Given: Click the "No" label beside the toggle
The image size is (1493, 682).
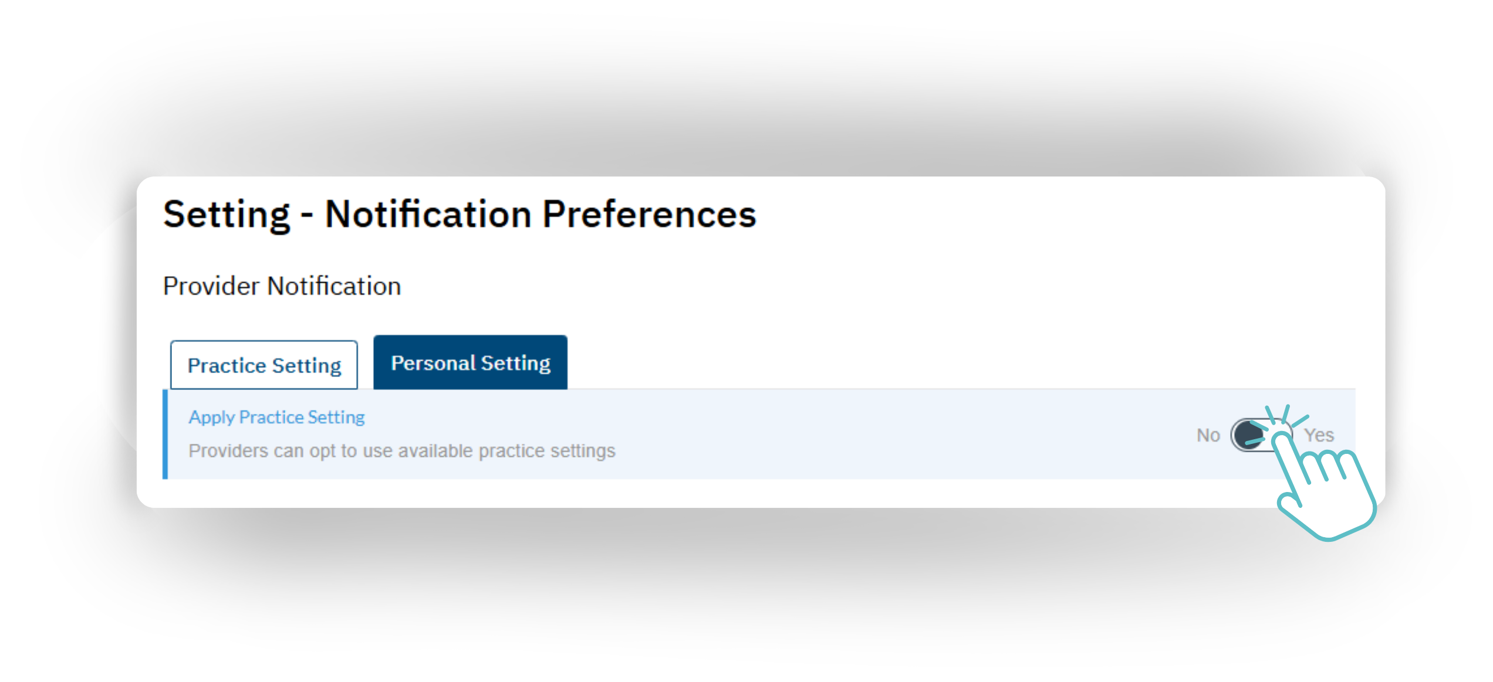Looking at the screenshot, I should tap(1208, 435).
